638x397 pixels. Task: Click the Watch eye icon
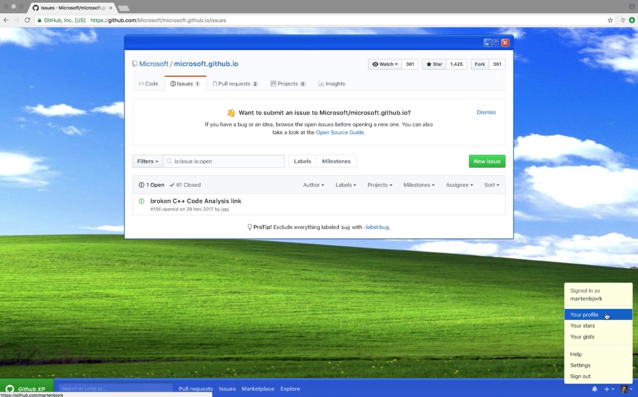coord(376,64)
